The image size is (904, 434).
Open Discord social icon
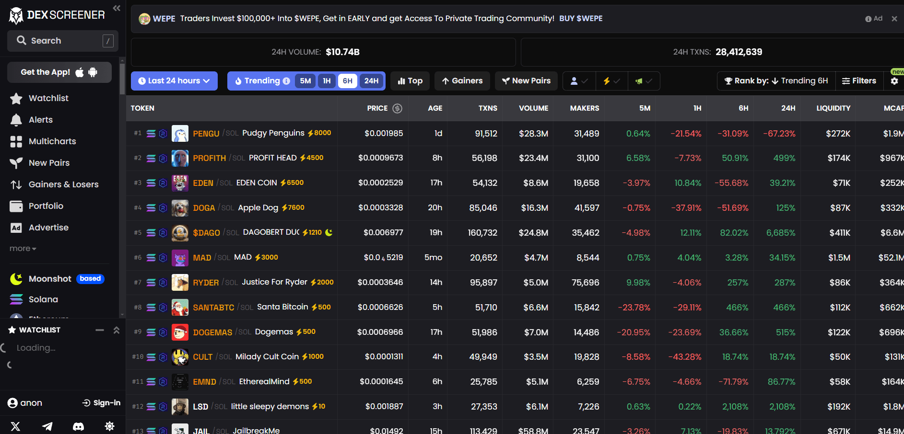pyautogui.click(x=78, y=426)
